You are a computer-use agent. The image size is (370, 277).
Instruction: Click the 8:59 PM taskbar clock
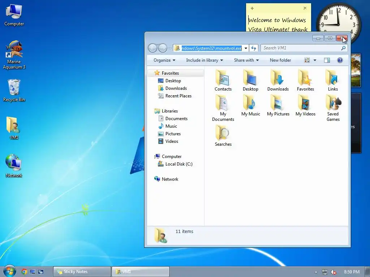point(352,272)
